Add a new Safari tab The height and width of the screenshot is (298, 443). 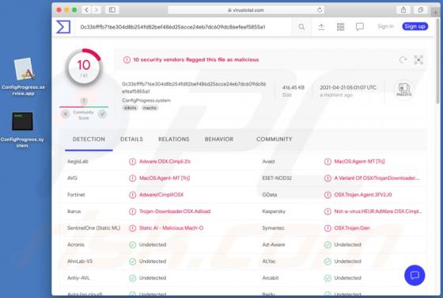435,12
